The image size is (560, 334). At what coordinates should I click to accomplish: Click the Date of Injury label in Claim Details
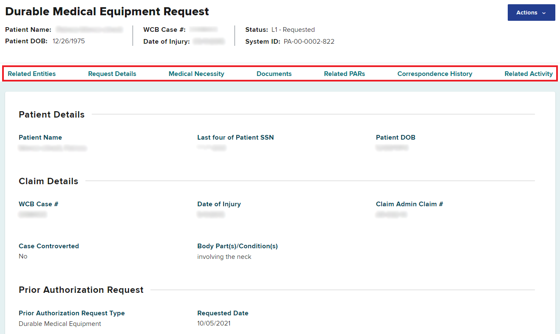219,204
